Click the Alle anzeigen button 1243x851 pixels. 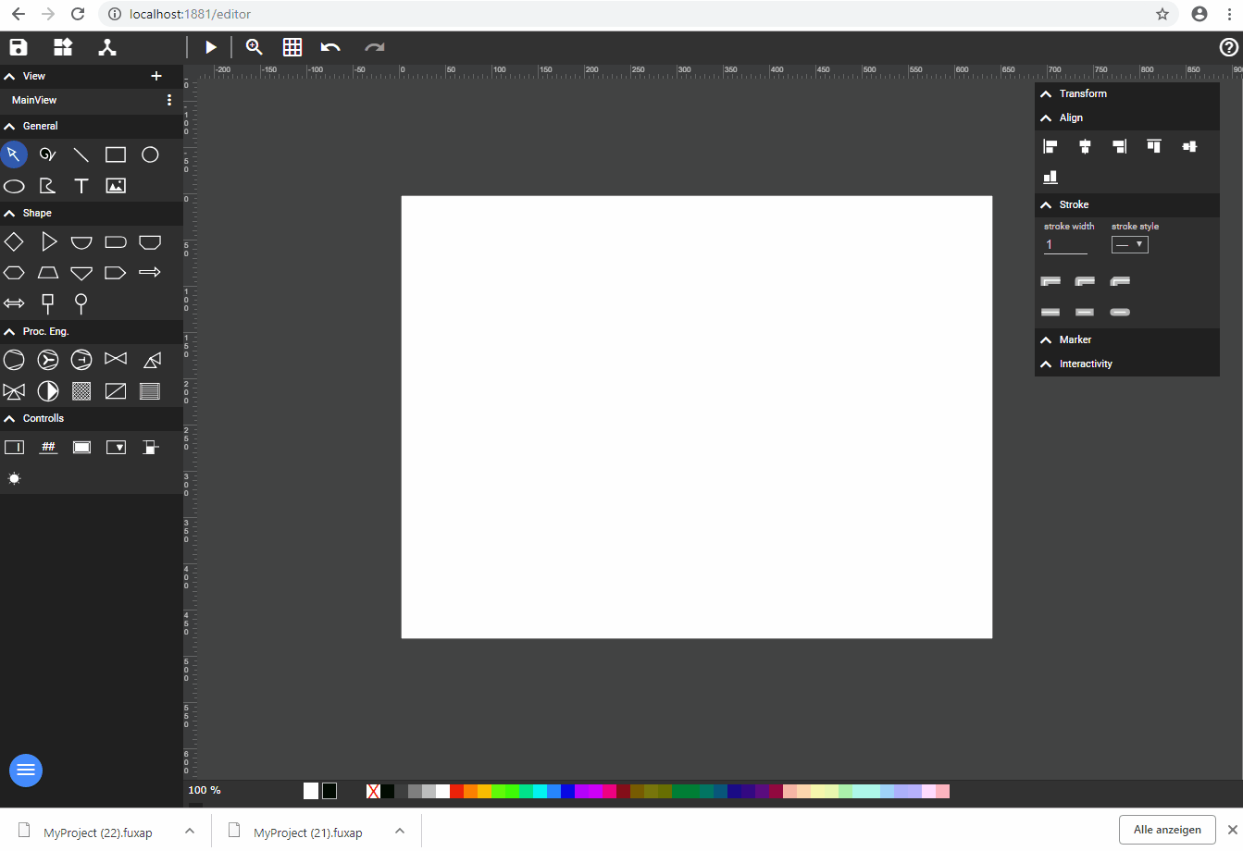[x=1167, y=830]
